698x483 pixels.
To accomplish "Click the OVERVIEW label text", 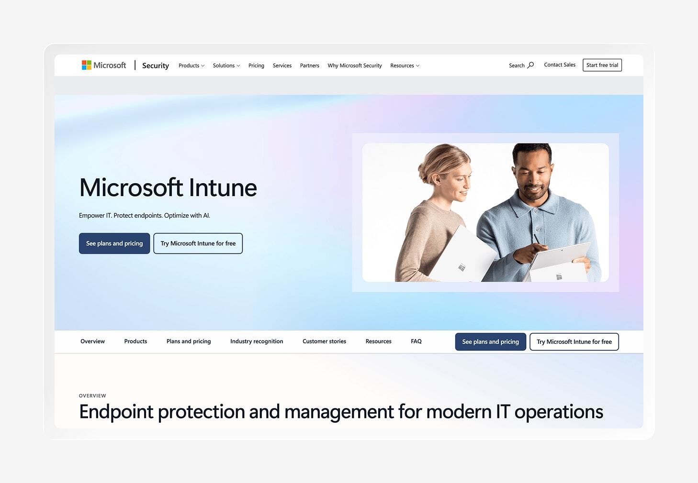I will (x=92, y=395).
